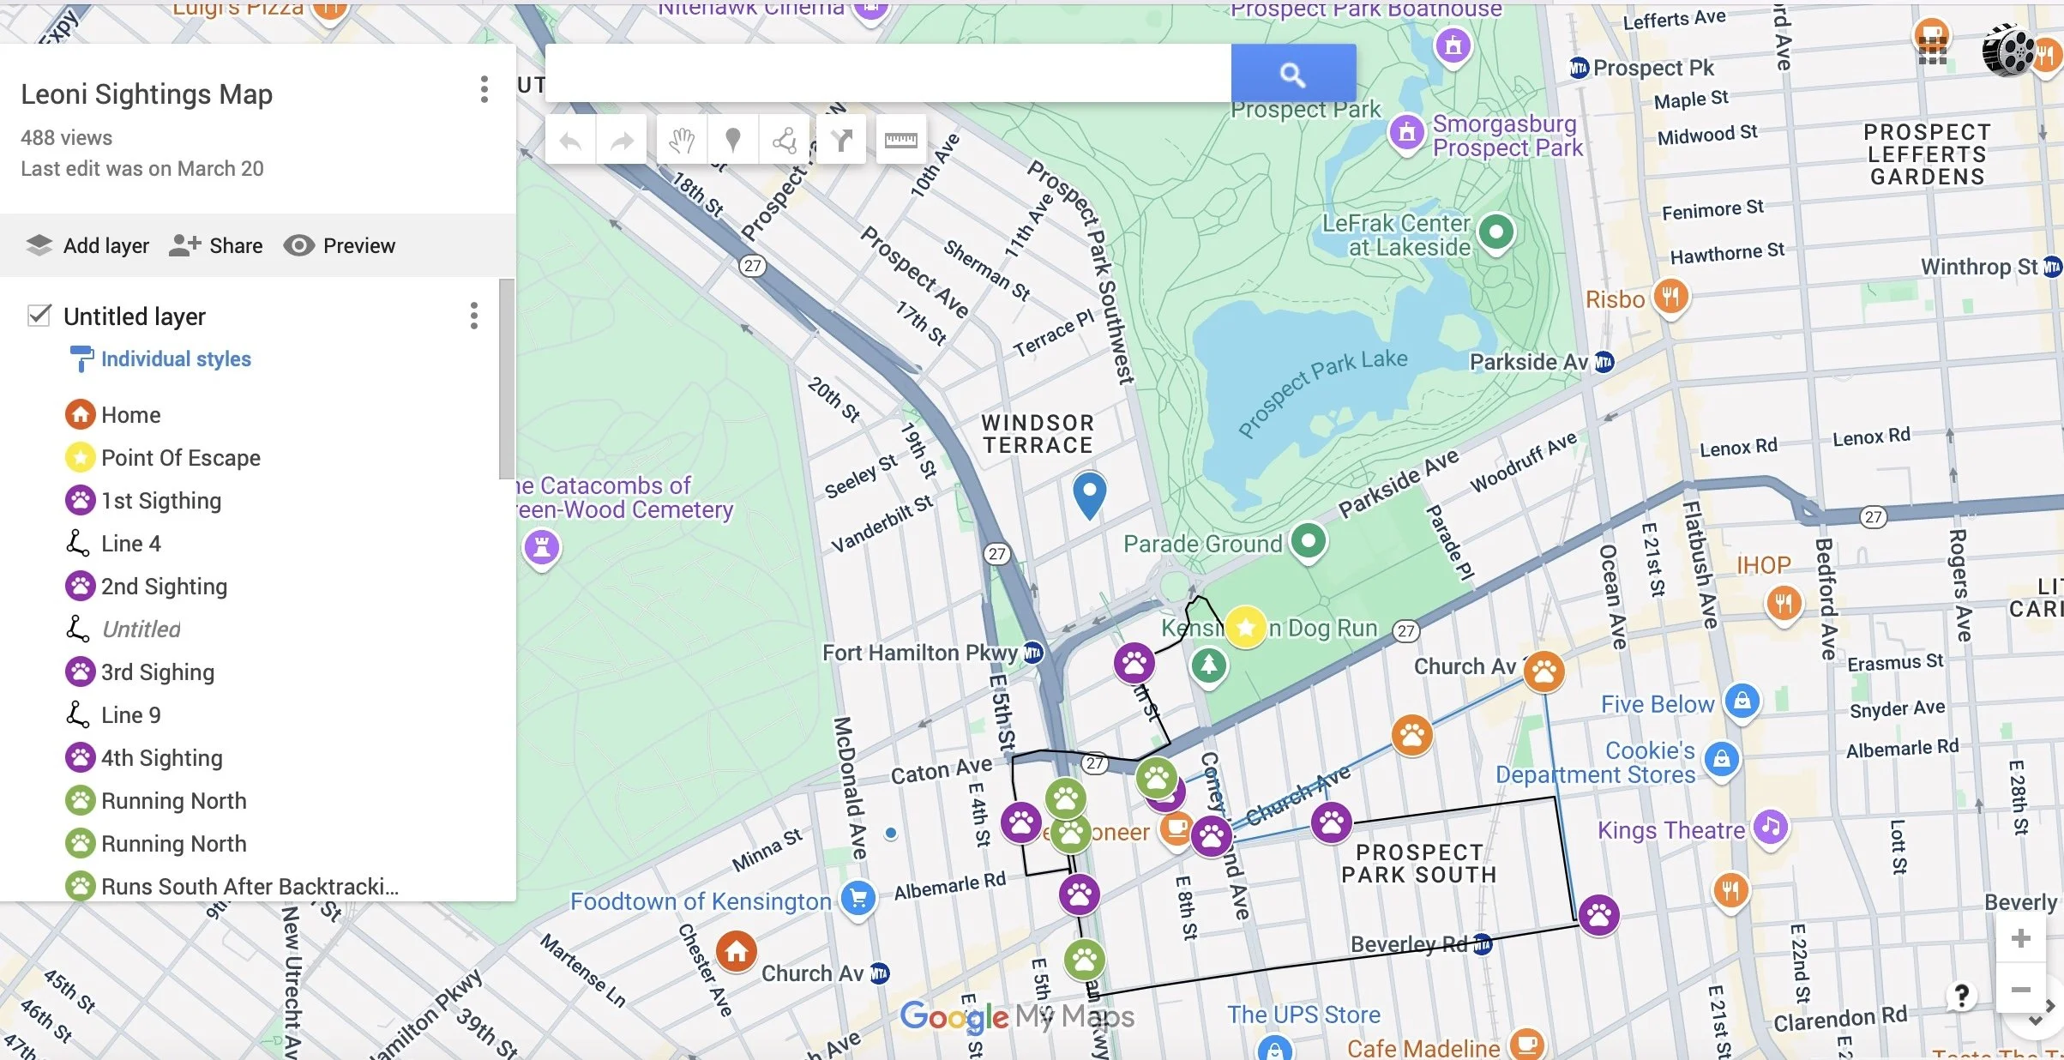Select the add marker tool

(x=732, y=140)
